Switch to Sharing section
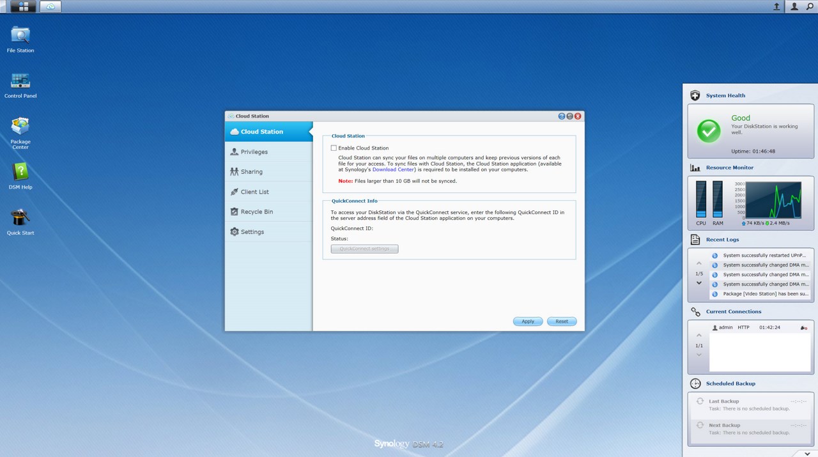The width and height of the screenshot is (818, 457). coord(268,172)
